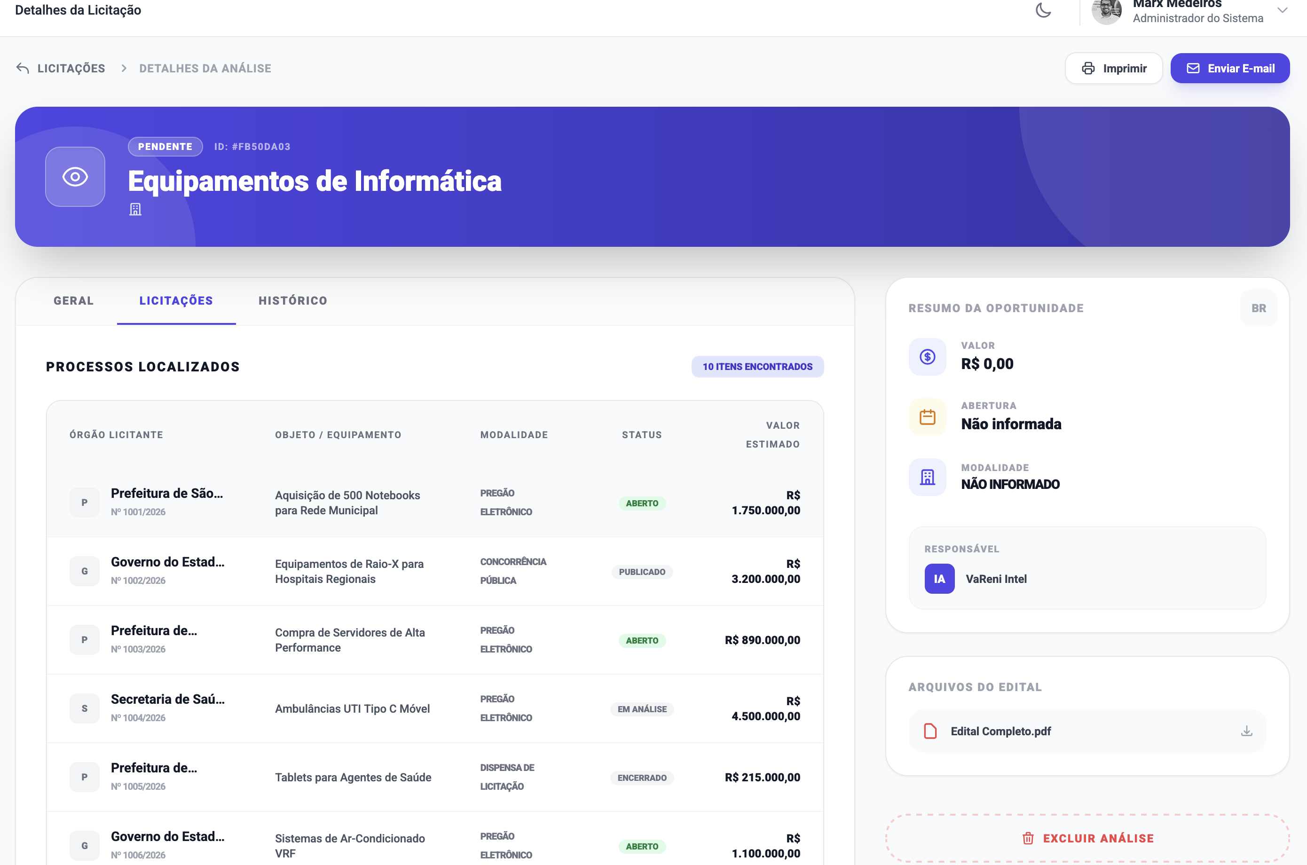
Task: Click the BR badge in Resumo card
Action: click(x=1259, y=308)
